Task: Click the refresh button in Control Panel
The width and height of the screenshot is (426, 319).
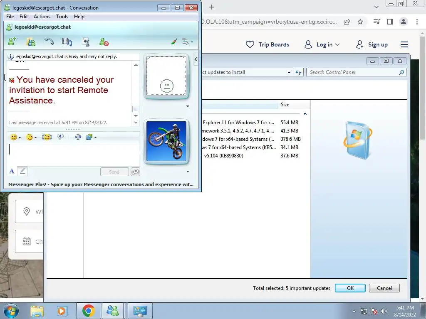Action: (x=298, y=72)
